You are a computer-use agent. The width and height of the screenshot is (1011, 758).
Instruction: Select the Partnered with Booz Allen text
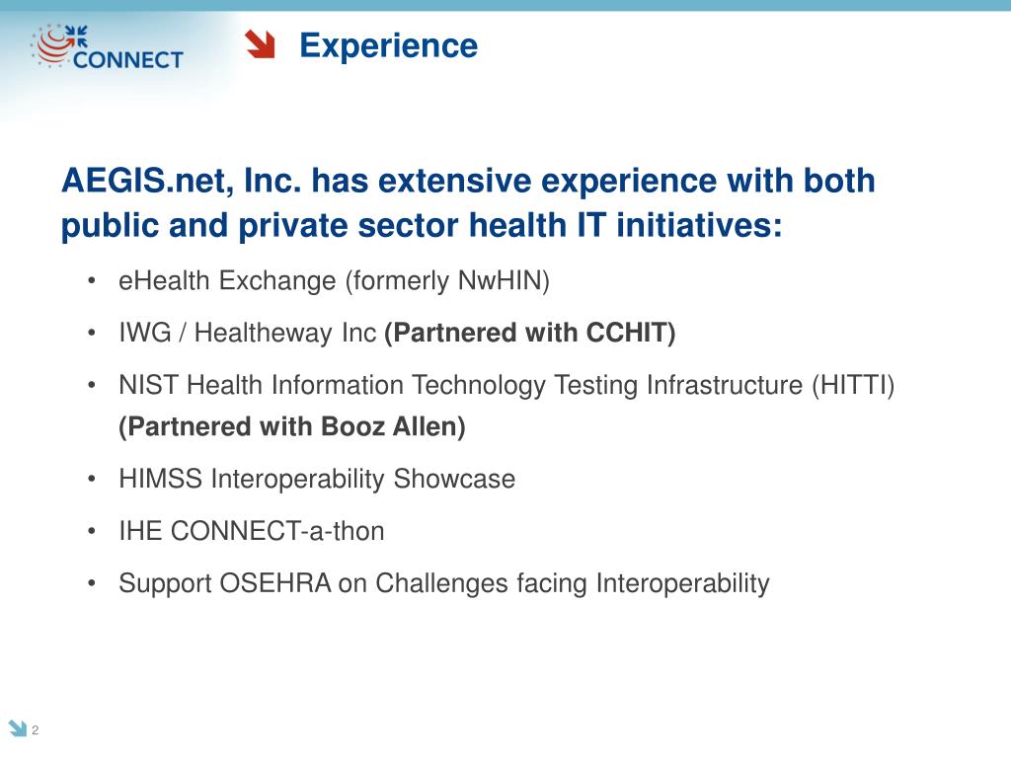(292, 426)
